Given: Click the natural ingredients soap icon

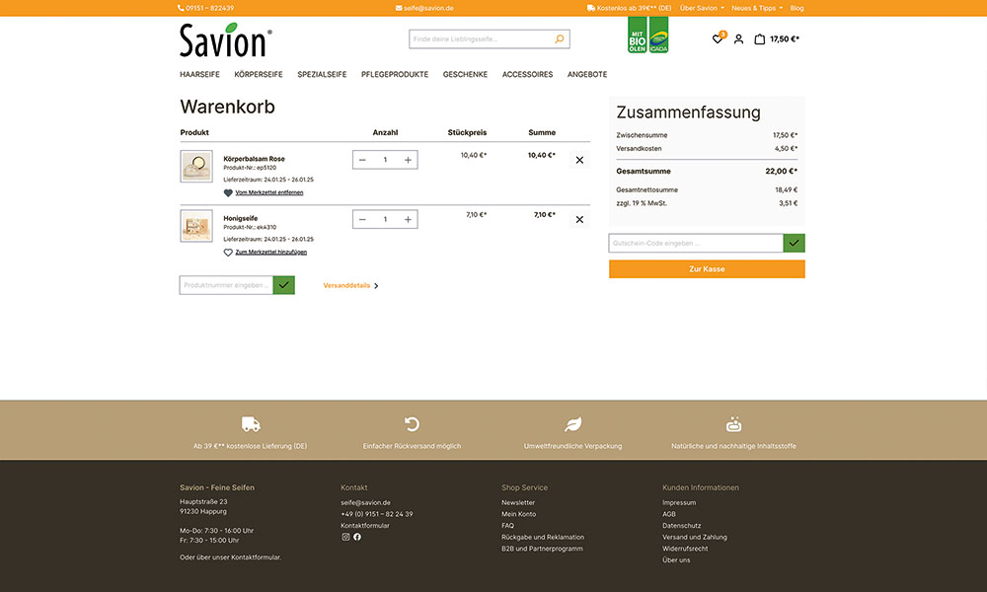Looking at the screenshot, I should click(734, 424).
